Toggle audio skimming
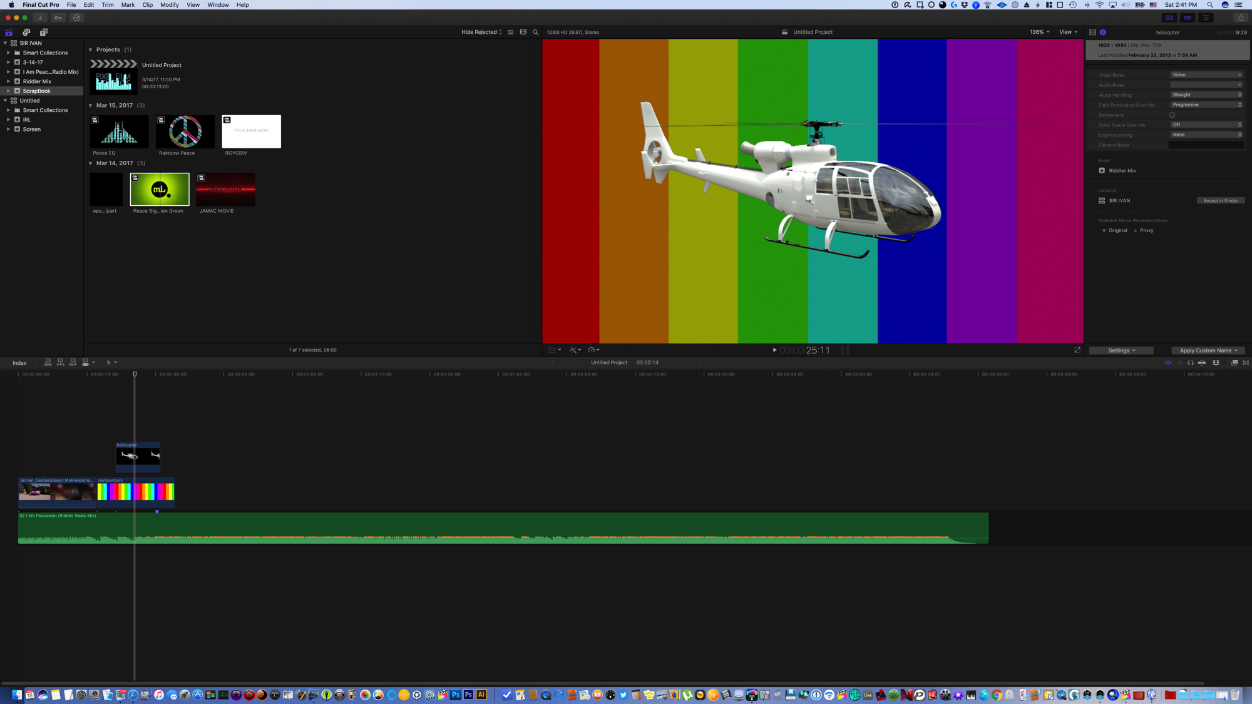 click(1179, 362)
